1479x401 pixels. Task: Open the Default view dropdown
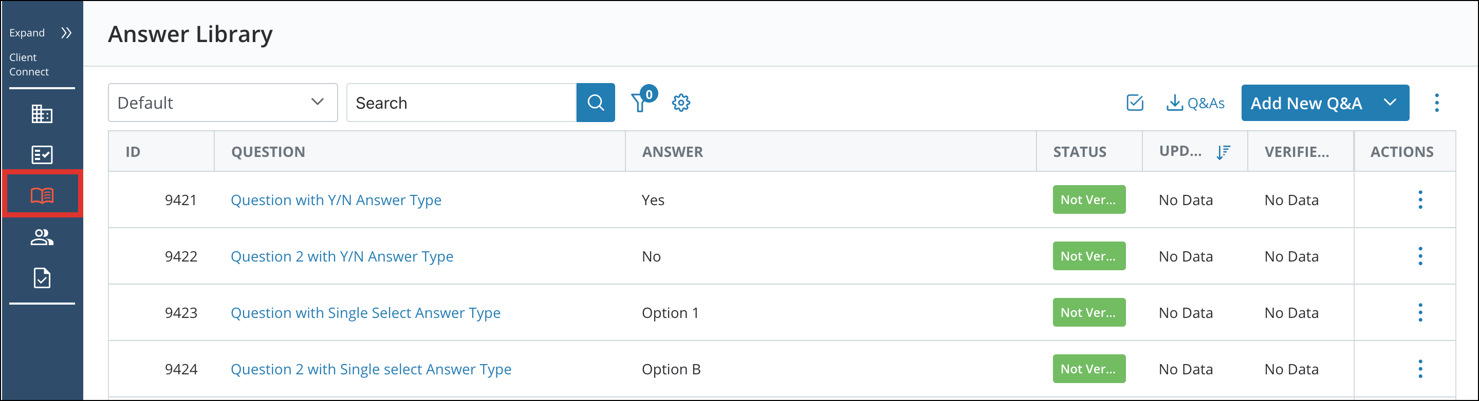[x=223, y=103]
